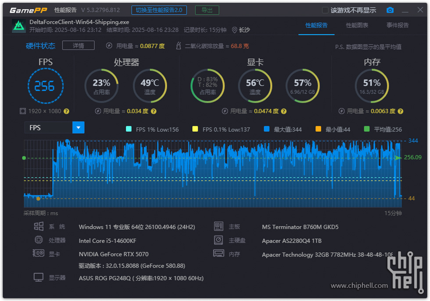Click the GPU D:83% T:82% usage gauge
Screen dimensions: 430x301
pos(208,86)
